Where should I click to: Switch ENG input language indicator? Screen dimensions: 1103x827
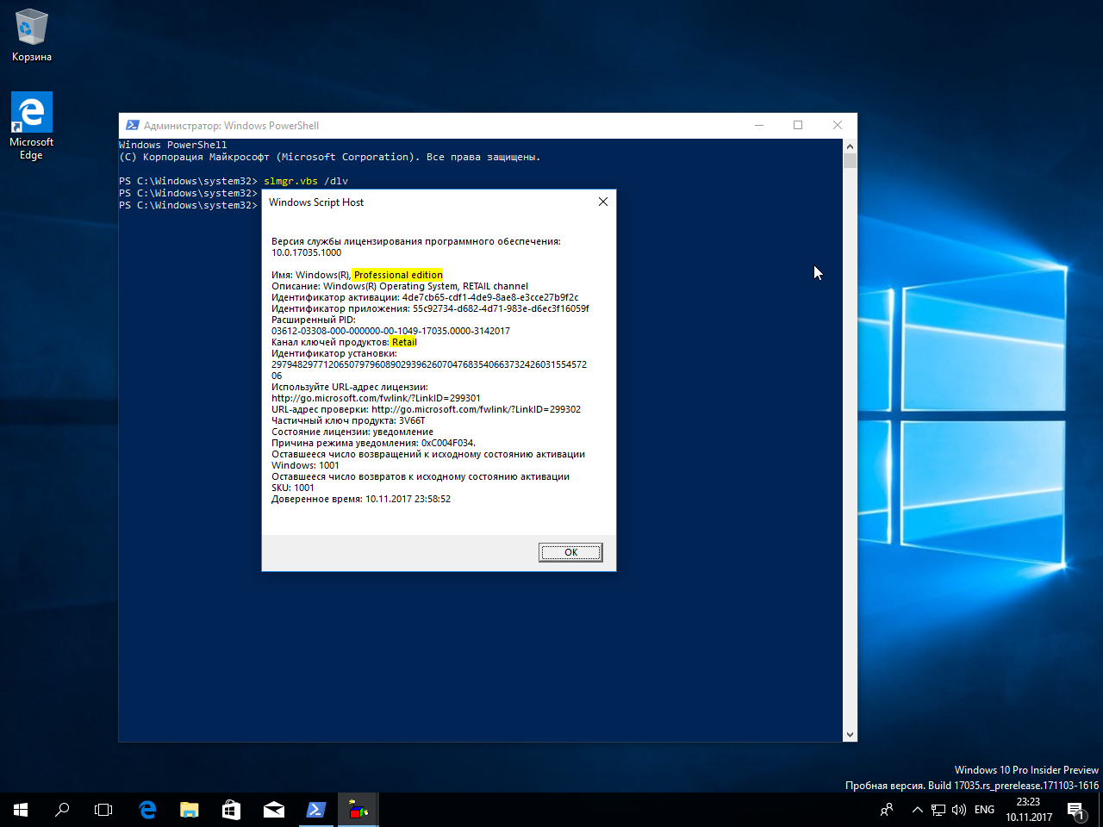pos(984,810)
